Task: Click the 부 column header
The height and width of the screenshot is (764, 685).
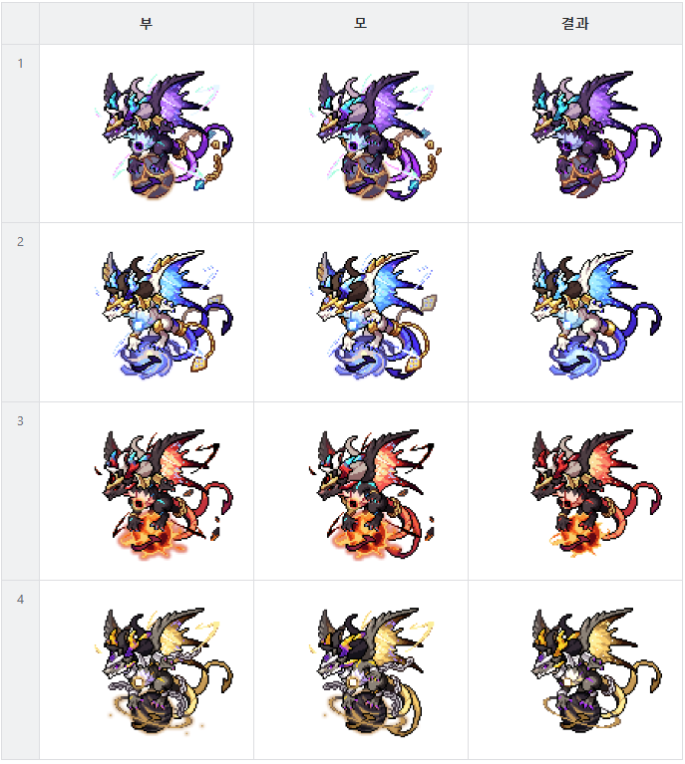Action: pos(147,23)
